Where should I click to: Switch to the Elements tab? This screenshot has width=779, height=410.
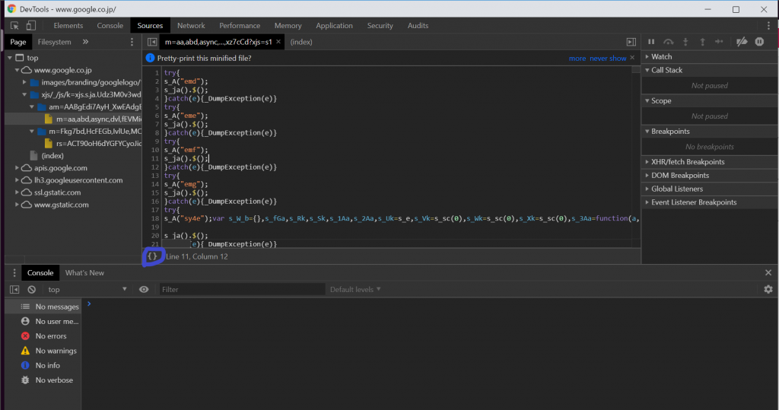click(68, 25)
